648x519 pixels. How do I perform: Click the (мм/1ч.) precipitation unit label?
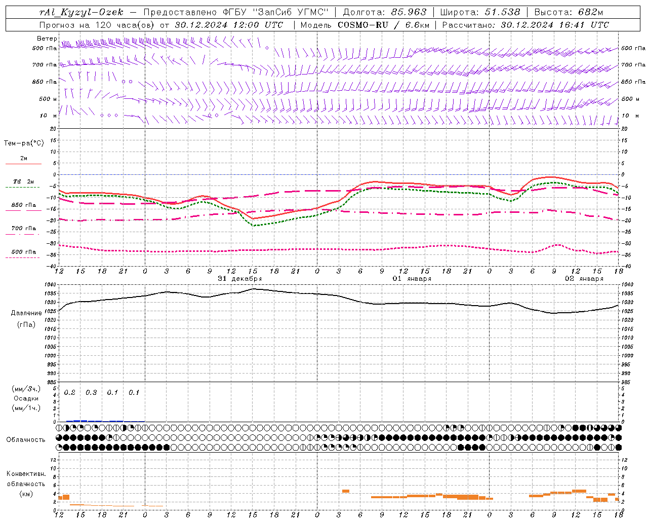(x=26, y=407)
